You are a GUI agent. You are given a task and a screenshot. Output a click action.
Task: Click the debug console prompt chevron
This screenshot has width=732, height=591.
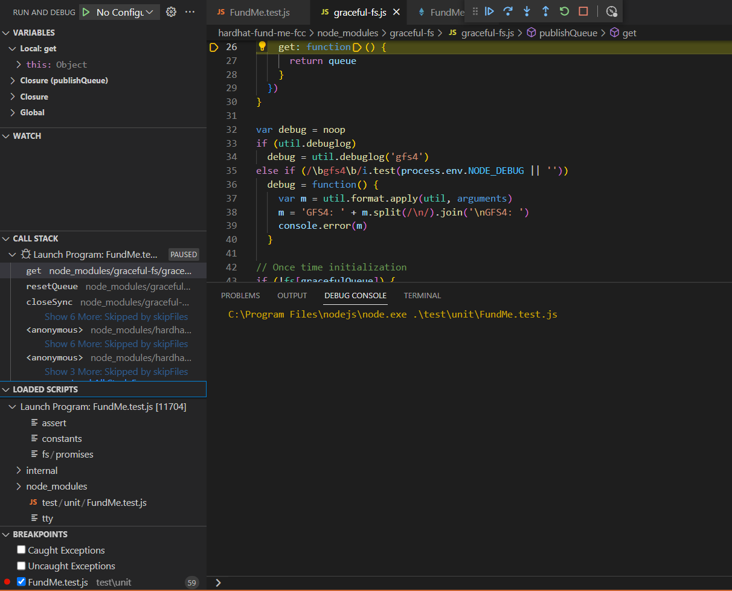pos(218,583)
